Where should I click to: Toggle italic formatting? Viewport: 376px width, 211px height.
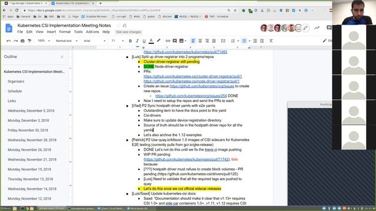click(x=137, y=41)
